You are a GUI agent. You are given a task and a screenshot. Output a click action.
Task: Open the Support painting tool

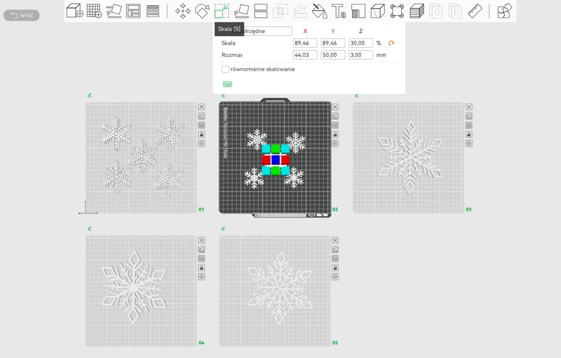[358, 11]
